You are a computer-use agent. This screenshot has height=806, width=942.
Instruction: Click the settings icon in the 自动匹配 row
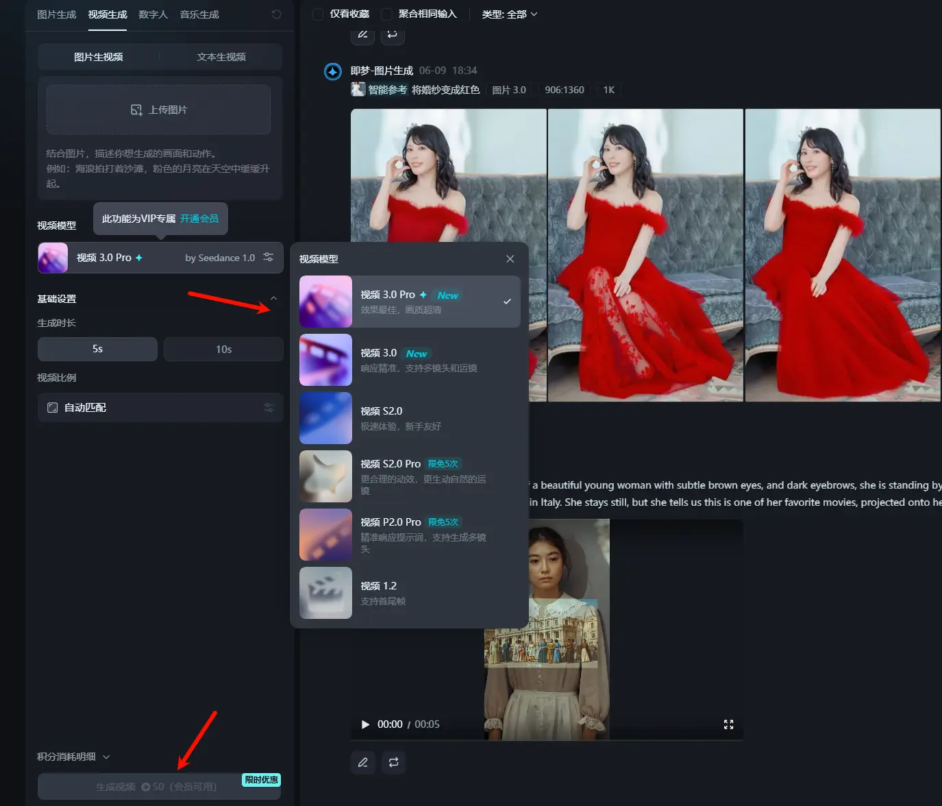coord(269,407)
